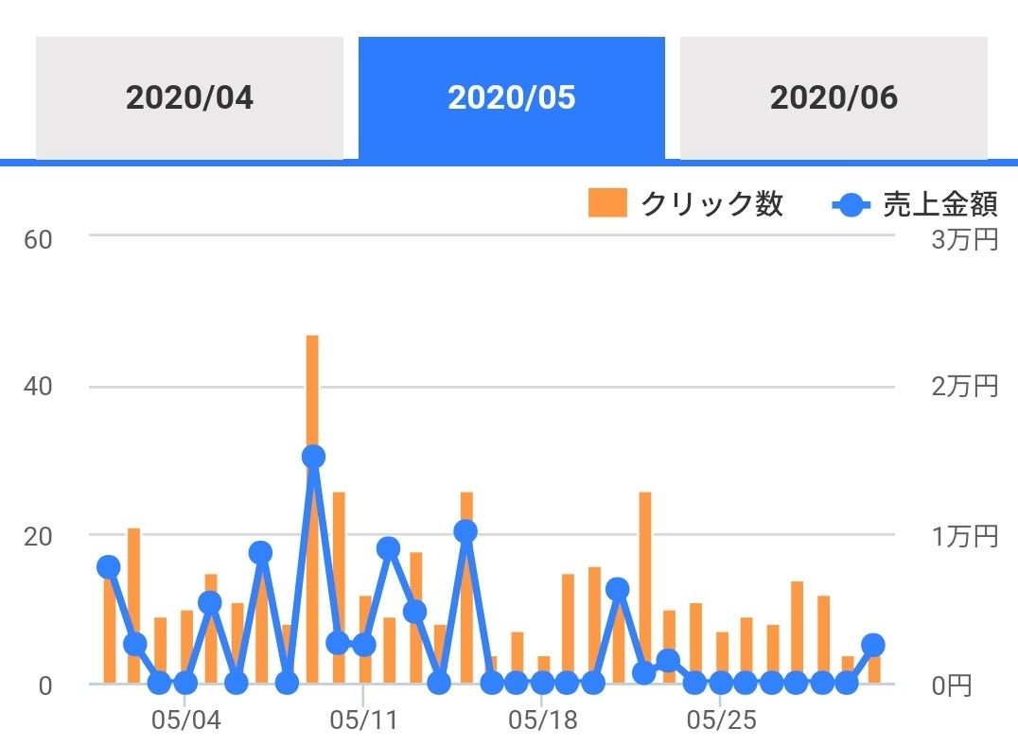Image resolution: width=1018 pixels, height=746 pixels.
Task: Click the 40 left axis label
Action: pyautogui.click(x=38, y=387)
